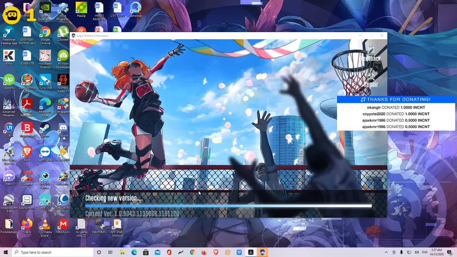Select the Super Mecha Champions window title
The width and height of the screenshot is (457, 257).
pyautogui.click(x=92, y=36)
